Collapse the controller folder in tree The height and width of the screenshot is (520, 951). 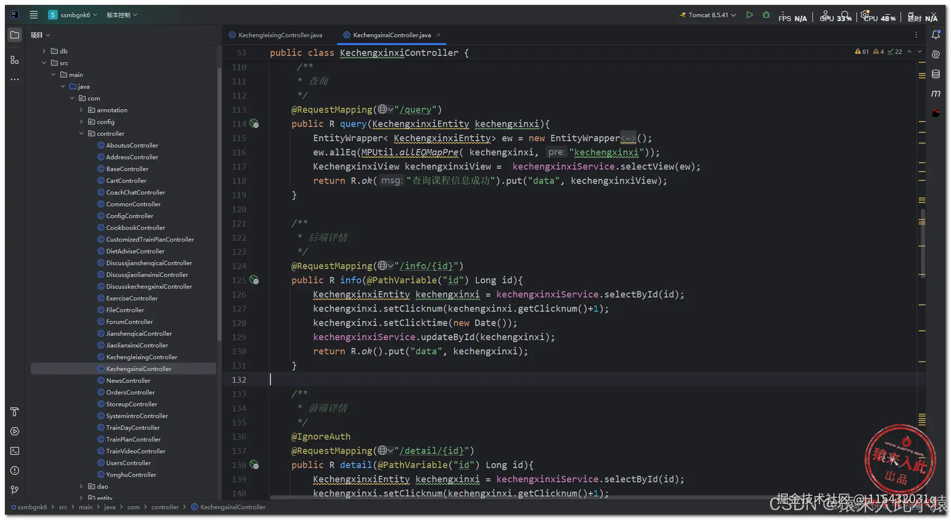(x=81, y=134)
